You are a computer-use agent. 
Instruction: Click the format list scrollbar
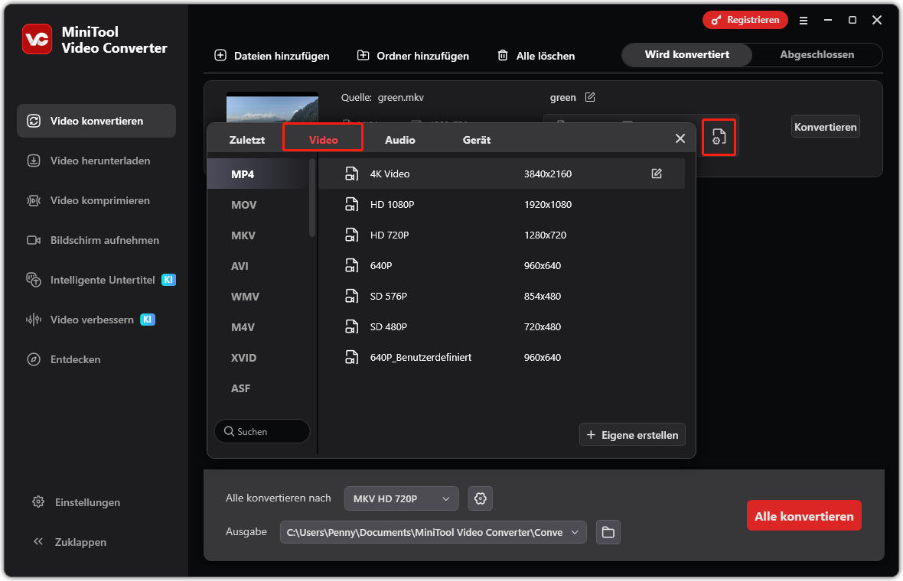tap(312, 198)
